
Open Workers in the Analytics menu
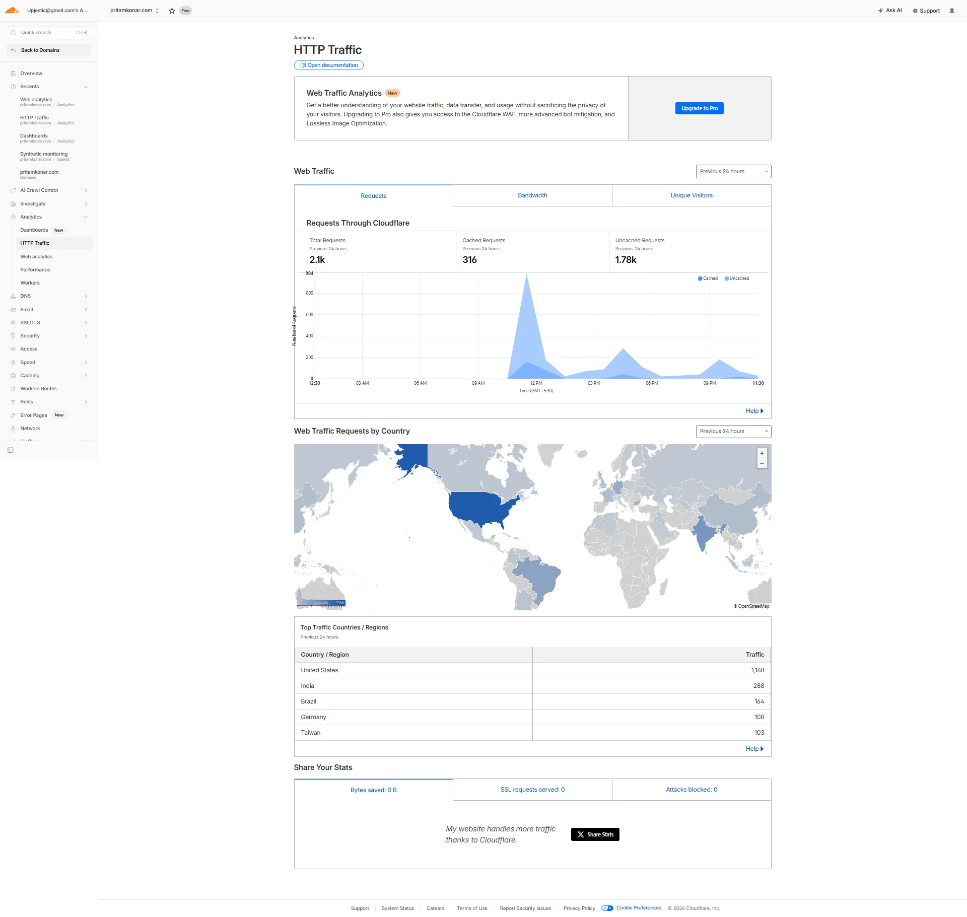click(x=30, y=283)
